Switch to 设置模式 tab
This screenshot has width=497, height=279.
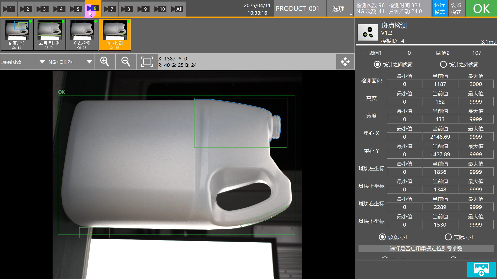456,9
